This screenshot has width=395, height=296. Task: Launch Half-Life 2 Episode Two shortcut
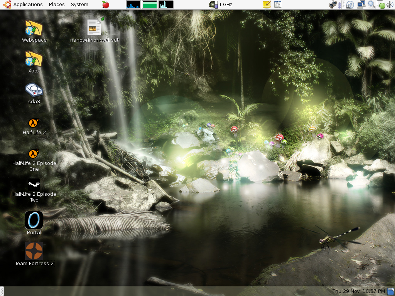[x=34, y=185]
